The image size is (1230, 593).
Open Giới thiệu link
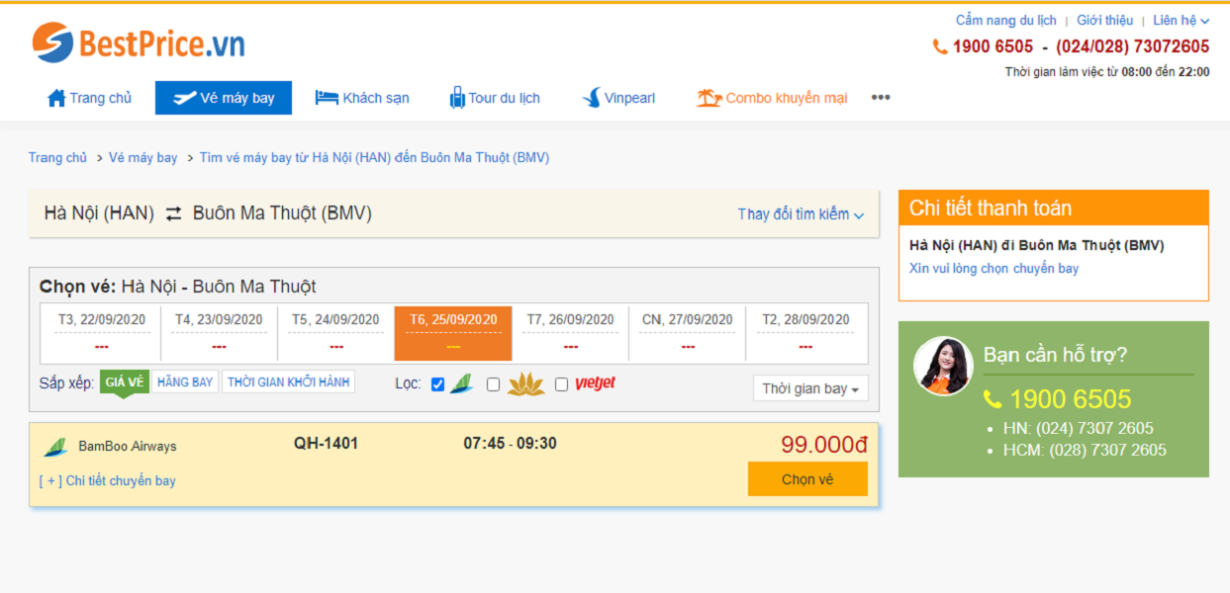[x=1104, y=20]
